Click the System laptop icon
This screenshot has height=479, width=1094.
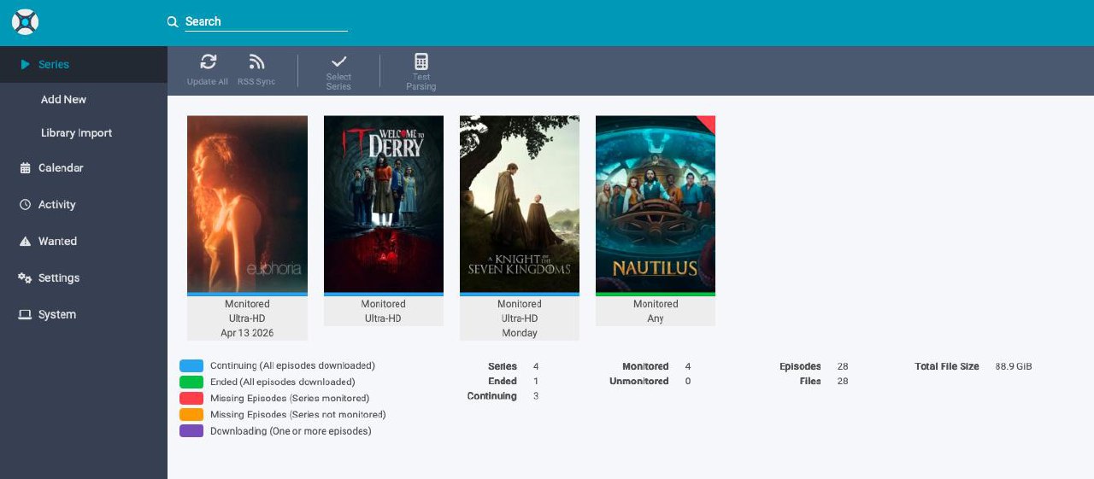[25, 315]
